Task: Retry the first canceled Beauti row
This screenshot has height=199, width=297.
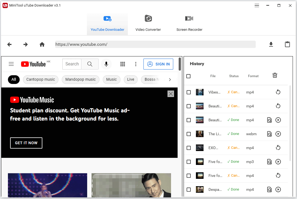Action: click(x=278, y=106)
